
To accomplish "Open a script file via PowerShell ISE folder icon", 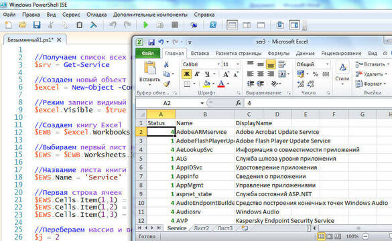I will point(23,25).
